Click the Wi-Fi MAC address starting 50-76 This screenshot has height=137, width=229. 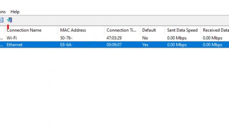pos(67,38)
